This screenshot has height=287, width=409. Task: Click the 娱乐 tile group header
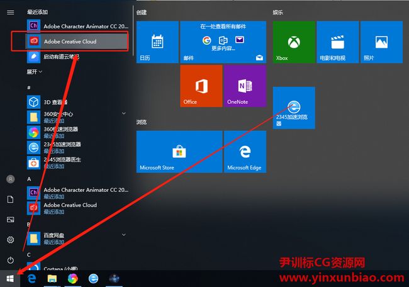click(x=277, y=12)
